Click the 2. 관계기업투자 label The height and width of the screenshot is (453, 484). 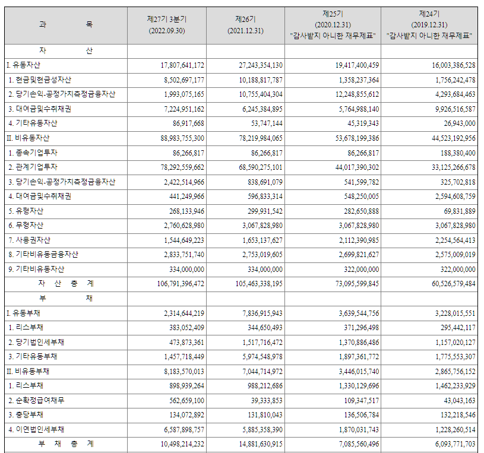click(x=33, y=167)
